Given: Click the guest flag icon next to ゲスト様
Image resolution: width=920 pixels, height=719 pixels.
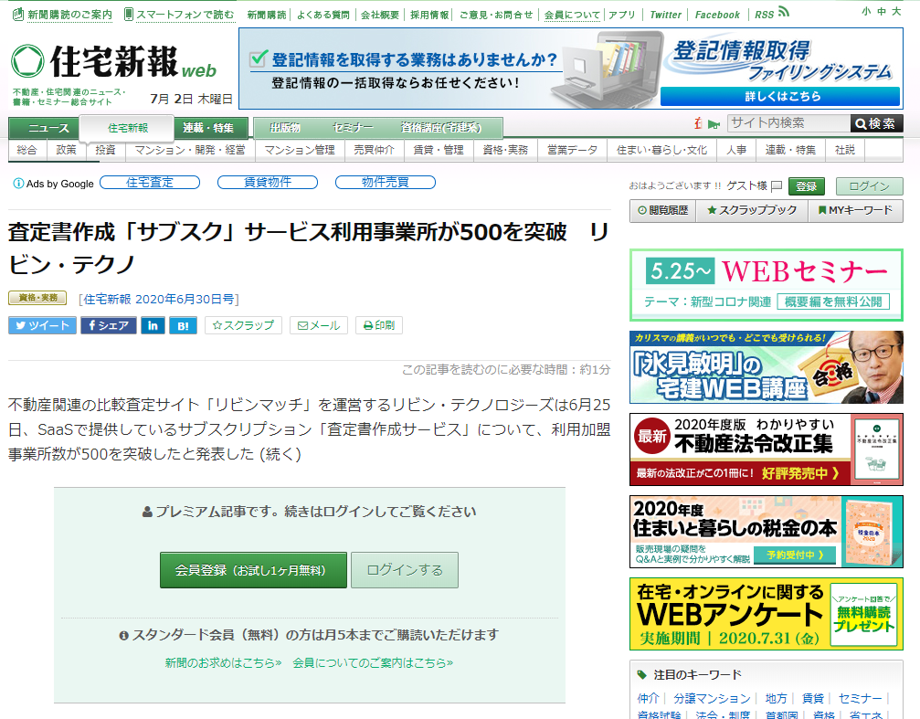Looking at the screenshot, I should pos(777,186).
